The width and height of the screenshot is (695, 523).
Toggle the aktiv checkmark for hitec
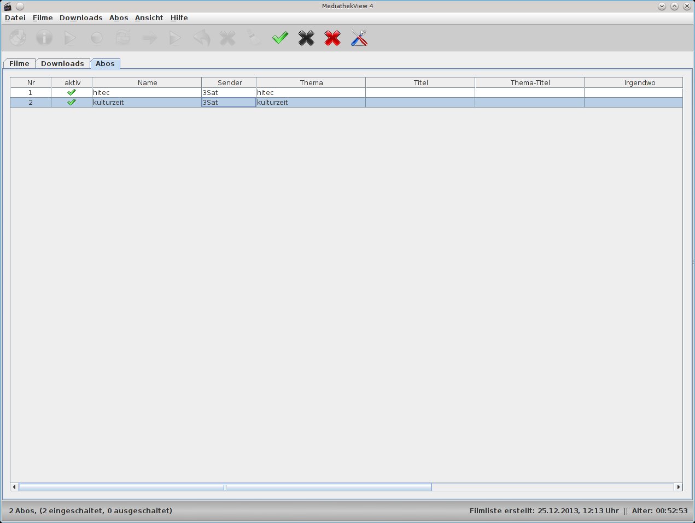(x=72, y=92)
